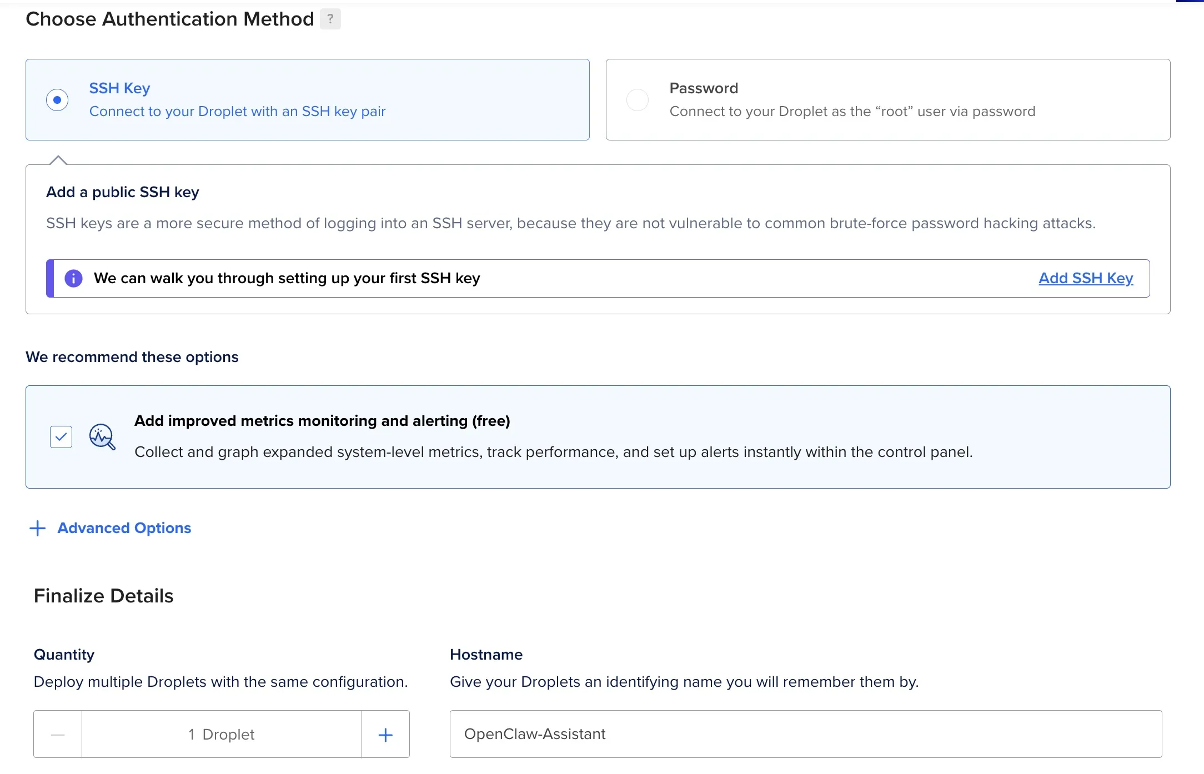Click the help icon beside Choose Authentication Method
This screenshot has width=1204, height=774.
click(330, 19)
